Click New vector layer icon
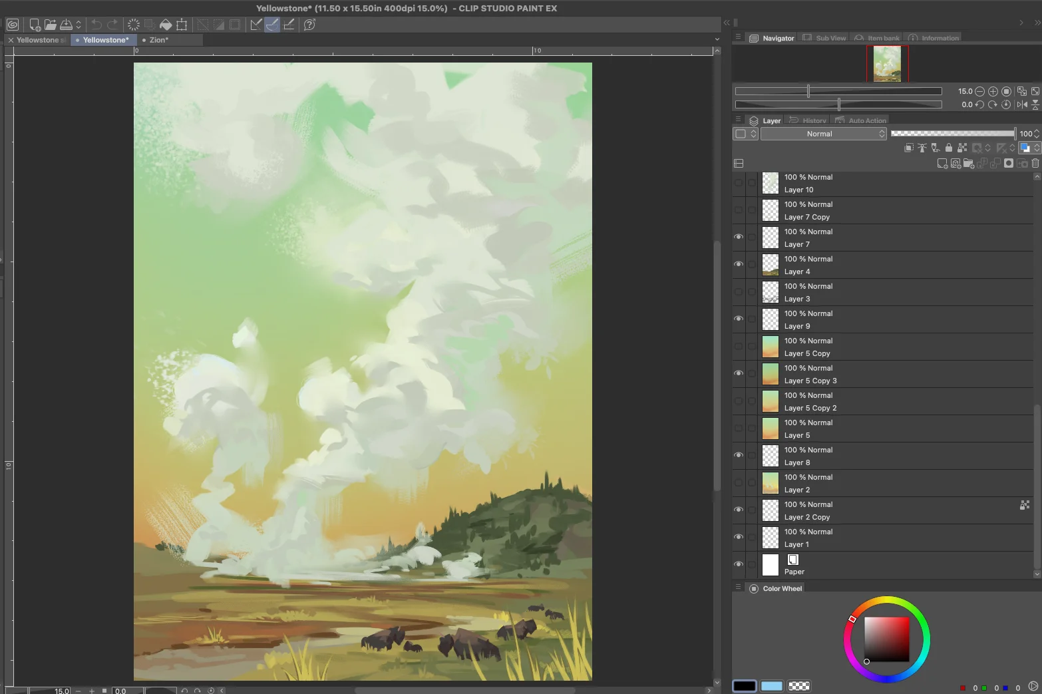 coord(955,163)
